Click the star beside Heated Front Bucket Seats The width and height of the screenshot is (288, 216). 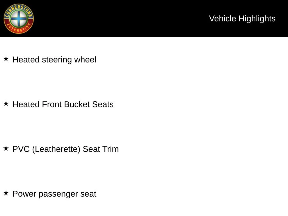[6, 103]
